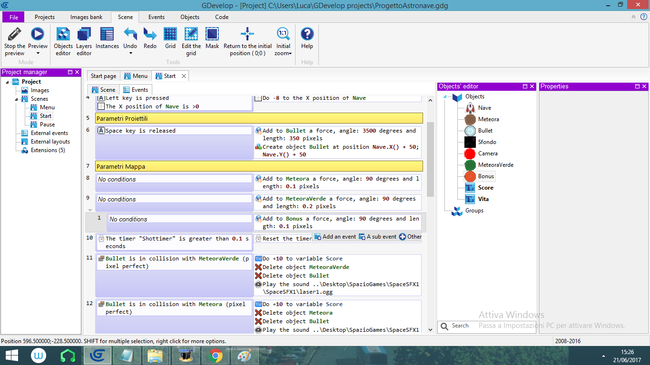The image size is (650, 365).
Task: Return to the initial position (0;0)
Action: coord(247,42)
